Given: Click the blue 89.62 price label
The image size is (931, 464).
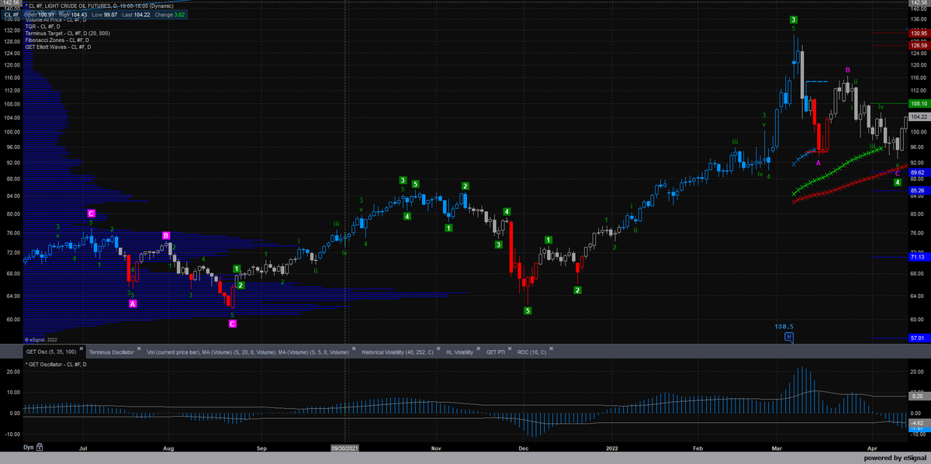Looking at the screenshot, I should [919, 172].
